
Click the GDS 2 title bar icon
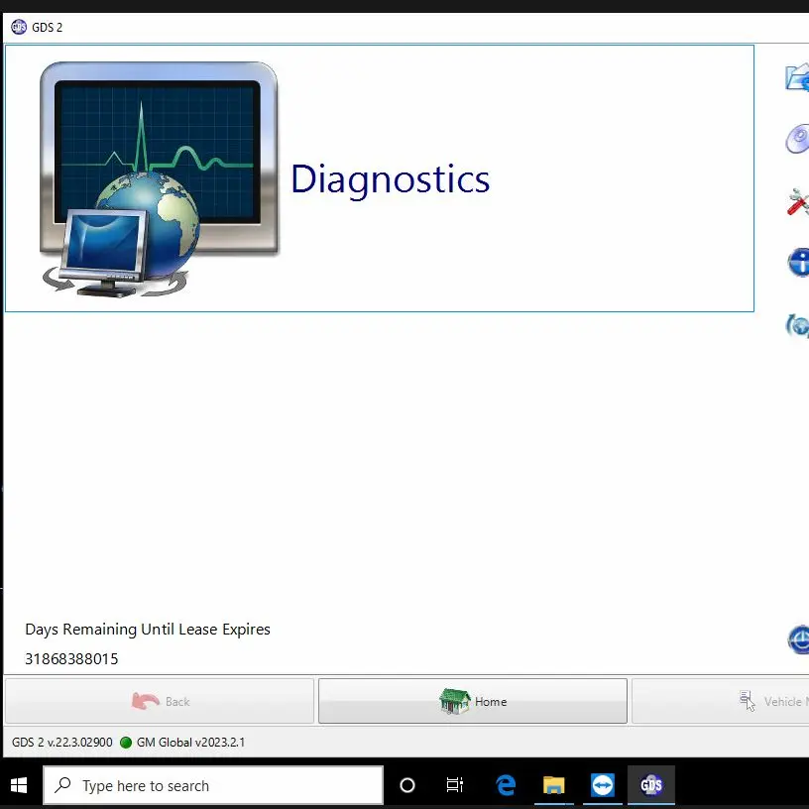point(18,27)
